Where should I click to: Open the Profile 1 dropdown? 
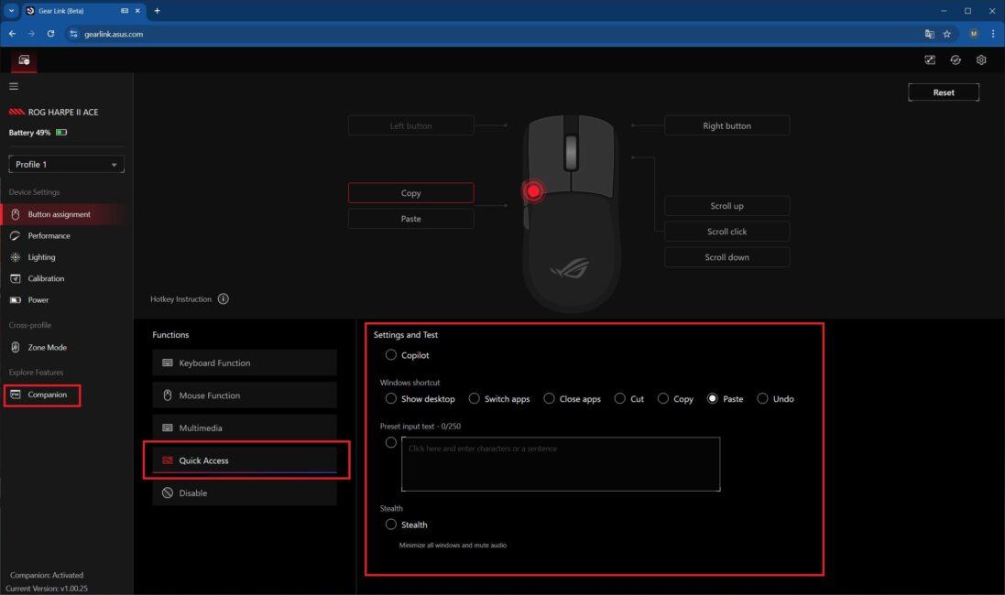point(66,165)
